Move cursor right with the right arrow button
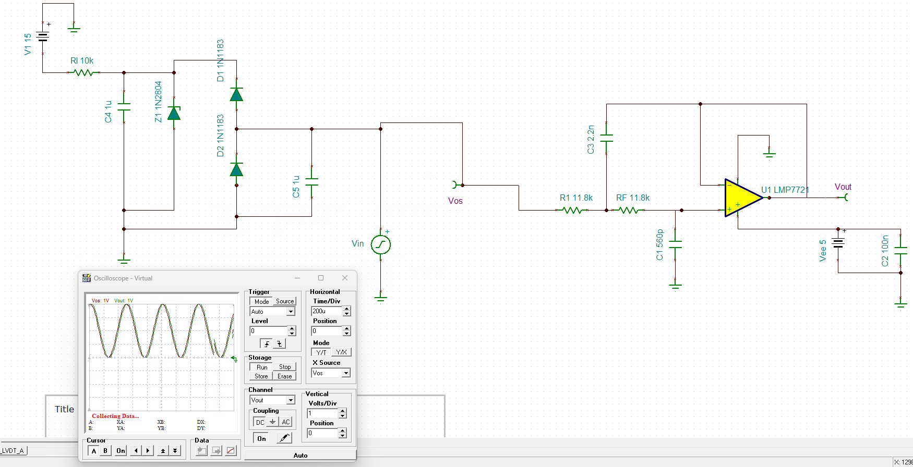The image size is (913, 467). [148, 450]
